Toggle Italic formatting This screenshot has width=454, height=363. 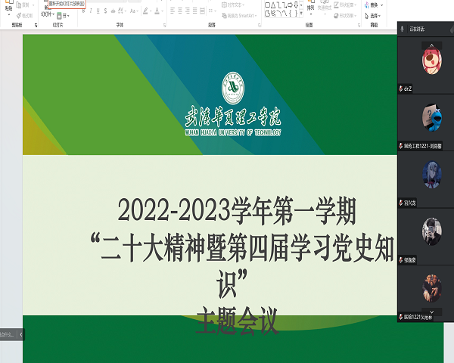tap(91, 11)
